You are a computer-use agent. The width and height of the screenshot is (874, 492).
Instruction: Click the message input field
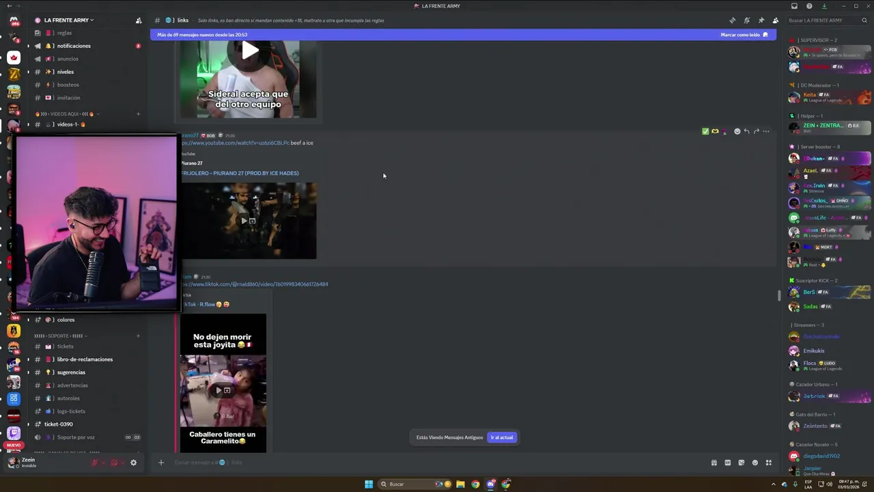click(437, 463)
